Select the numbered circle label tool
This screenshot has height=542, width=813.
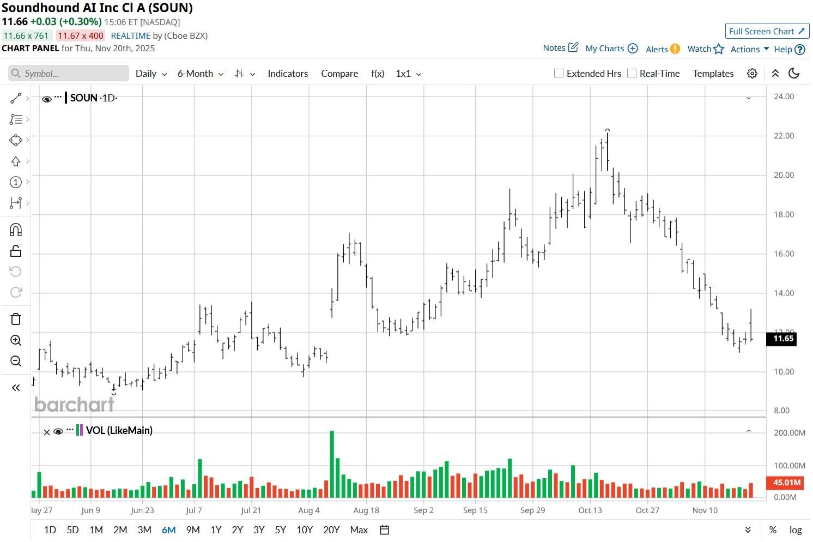click(x=15, y=182)
